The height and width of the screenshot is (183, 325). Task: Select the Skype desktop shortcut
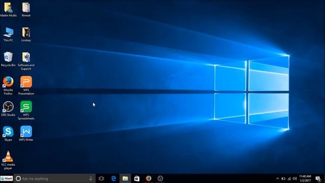pos(8,134)
